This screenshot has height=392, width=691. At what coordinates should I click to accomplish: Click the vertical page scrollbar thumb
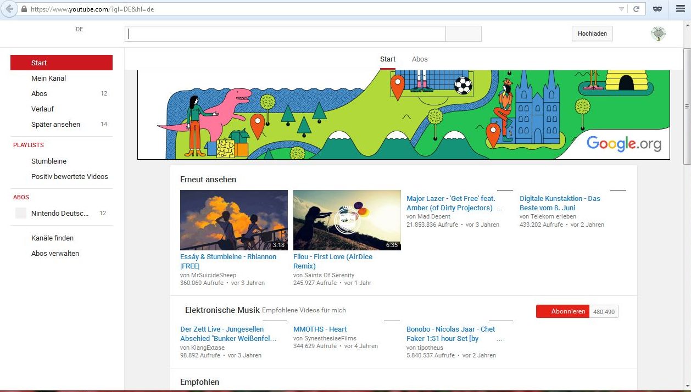(687, 106)
